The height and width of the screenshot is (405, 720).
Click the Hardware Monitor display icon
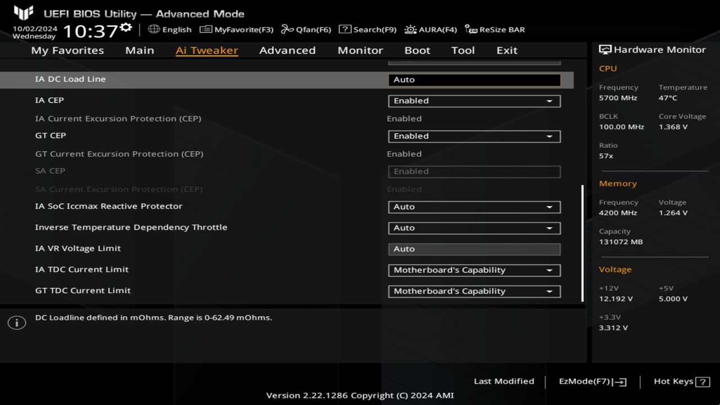(605, 49)
